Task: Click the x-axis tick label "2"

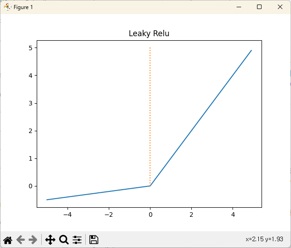Action: point(191,214)
